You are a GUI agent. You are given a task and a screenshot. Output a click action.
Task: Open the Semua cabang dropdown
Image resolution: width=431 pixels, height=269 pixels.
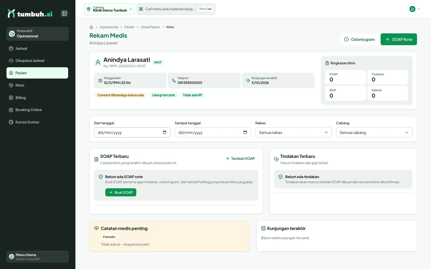point(374,132)
